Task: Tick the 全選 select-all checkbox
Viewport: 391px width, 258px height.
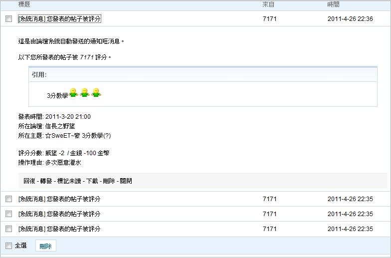Action: tap(9, 246)
